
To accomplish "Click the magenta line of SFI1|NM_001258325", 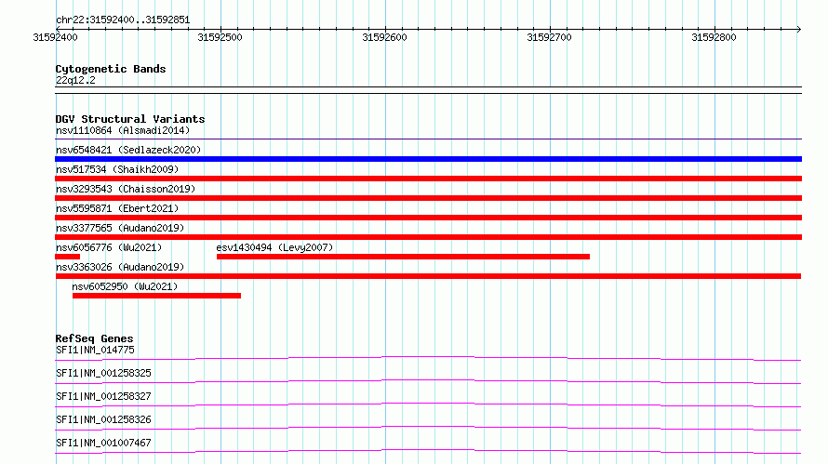I will pyautogui.click(x=428, y=381).
